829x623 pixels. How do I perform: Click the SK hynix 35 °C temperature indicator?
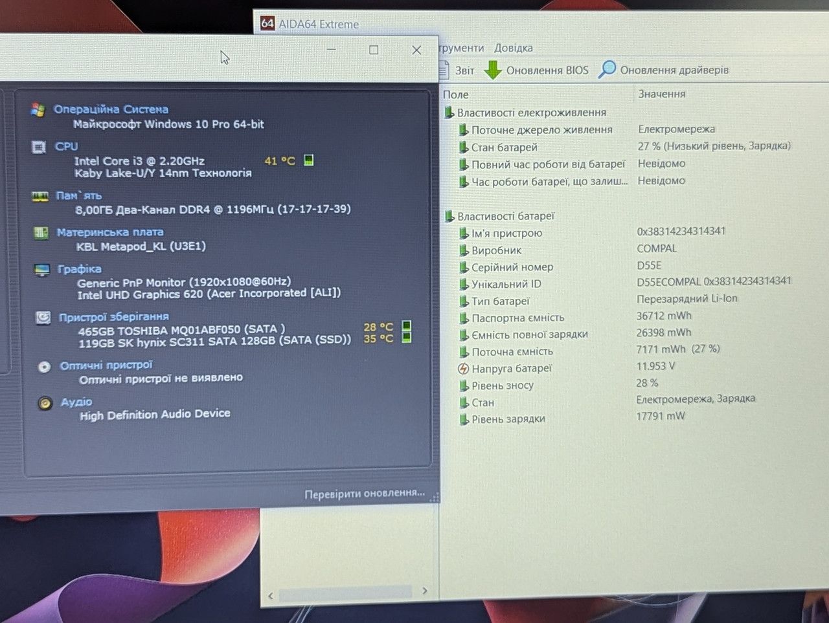click(x=407, y=337)
